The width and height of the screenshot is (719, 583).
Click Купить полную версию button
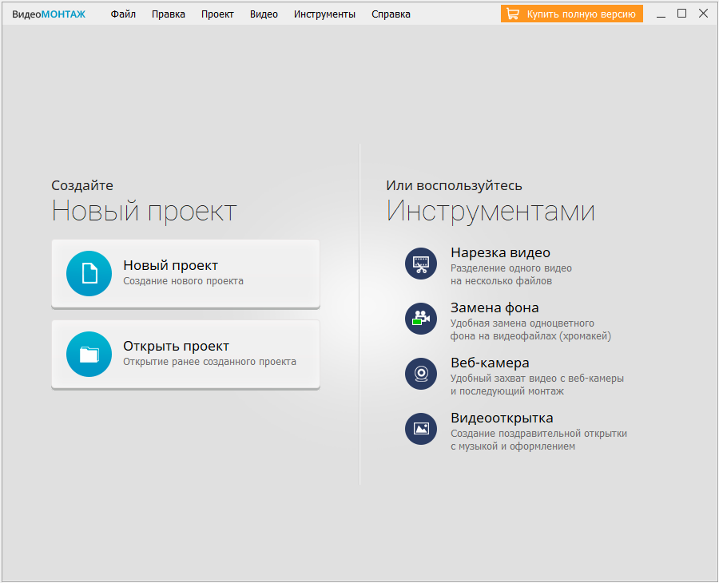point(572,14)
